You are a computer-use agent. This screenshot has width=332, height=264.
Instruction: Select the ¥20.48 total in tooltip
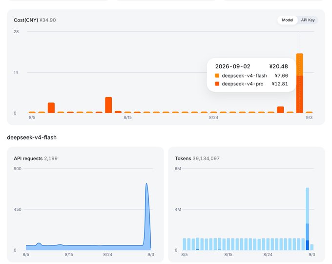point(278,66)
